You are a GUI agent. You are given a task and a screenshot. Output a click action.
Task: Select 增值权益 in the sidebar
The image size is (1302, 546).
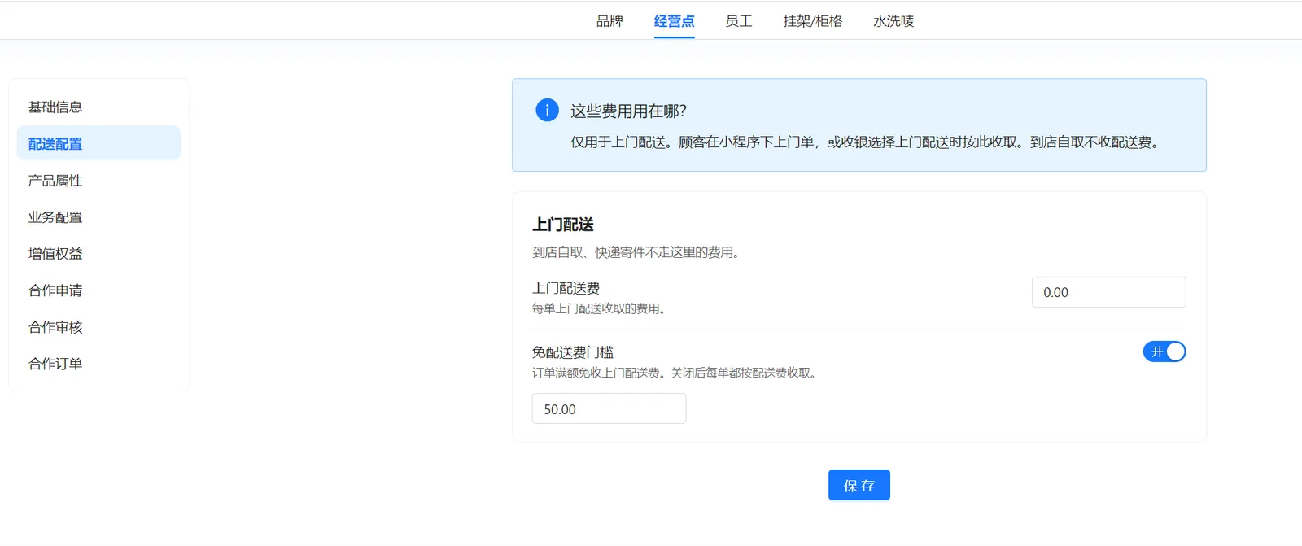98,253
